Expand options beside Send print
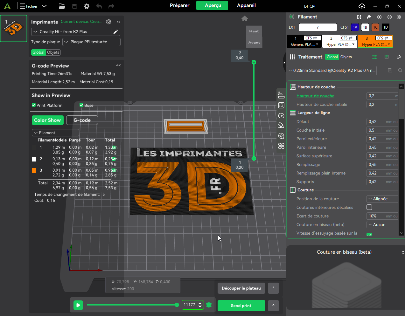 click(x=273, y=306)
